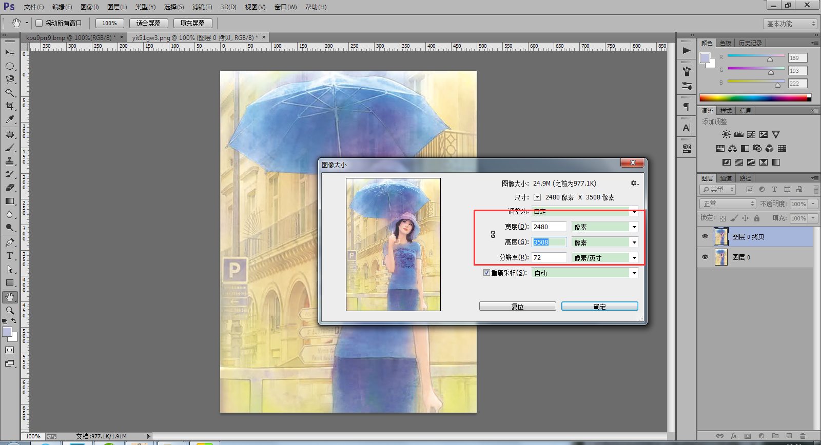Toggle the width-height constrain link
The height and width of the screenshot is (445, 821).
point(493,234)
